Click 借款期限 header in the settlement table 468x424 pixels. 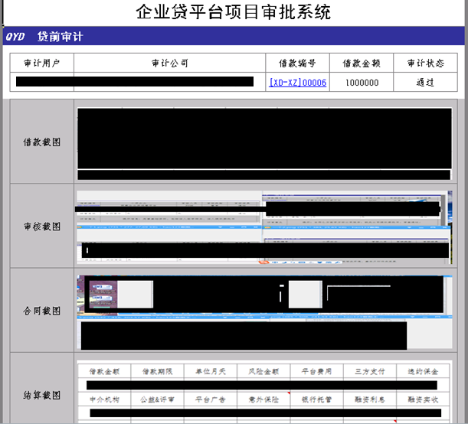point(158,371)
